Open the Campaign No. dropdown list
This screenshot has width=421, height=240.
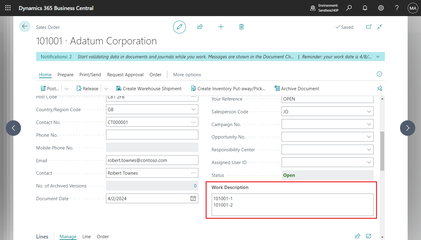(369, 124)
